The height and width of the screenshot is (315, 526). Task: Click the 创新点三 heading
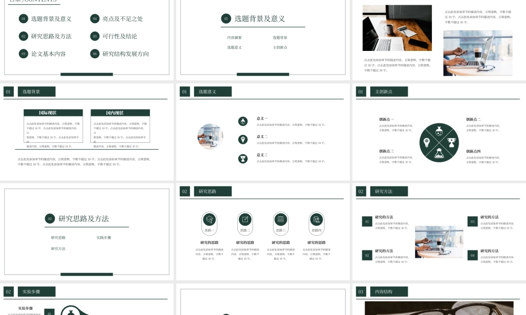coord(387,151)
